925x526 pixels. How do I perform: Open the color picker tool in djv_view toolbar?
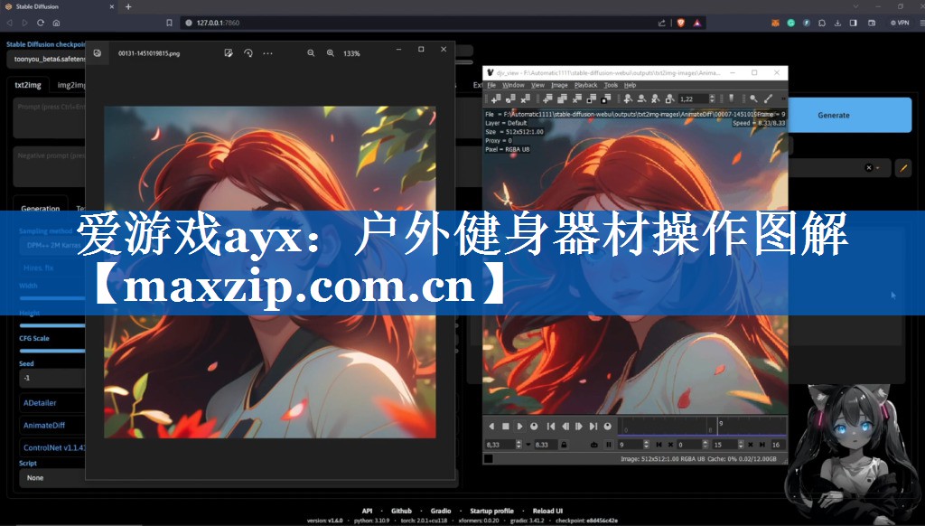coord(768,99)
